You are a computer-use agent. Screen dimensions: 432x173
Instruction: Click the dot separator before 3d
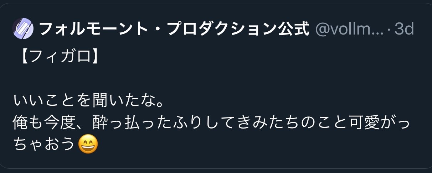[389, 30]
